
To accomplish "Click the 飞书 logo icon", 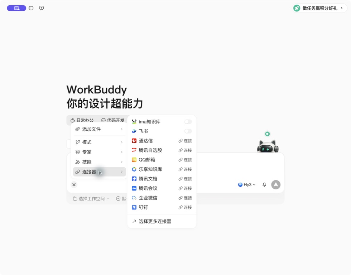I will tap(134, 131).
